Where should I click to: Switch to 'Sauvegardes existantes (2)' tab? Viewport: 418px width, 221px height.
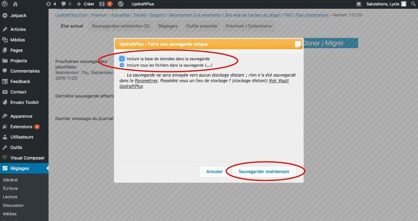tap(120, 26)
